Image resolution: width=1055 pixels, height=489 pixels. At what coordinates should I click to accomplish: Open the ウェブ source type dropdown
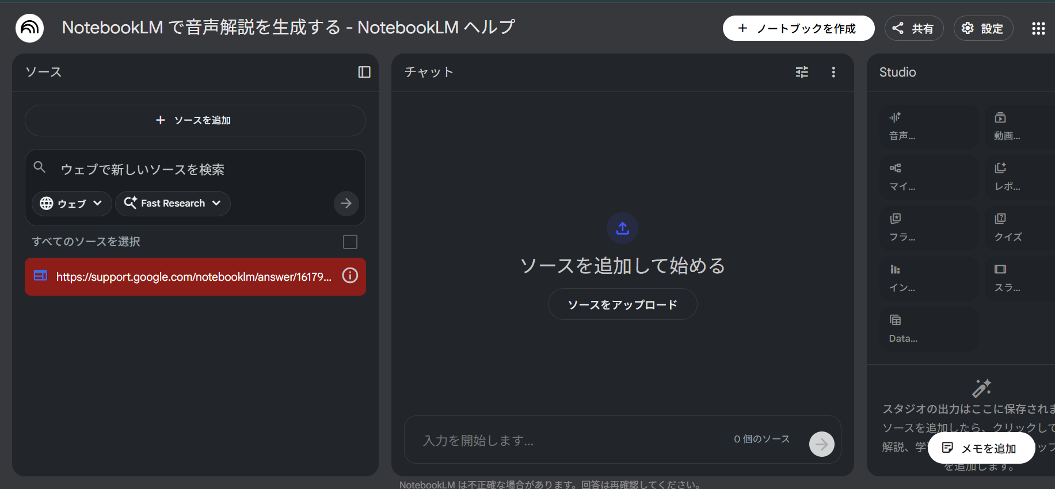[71, 204]
